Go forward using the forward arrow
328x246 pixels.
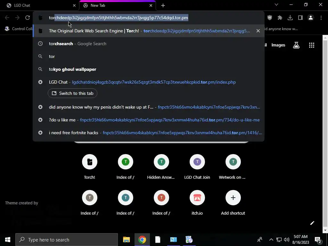[17, 18]
